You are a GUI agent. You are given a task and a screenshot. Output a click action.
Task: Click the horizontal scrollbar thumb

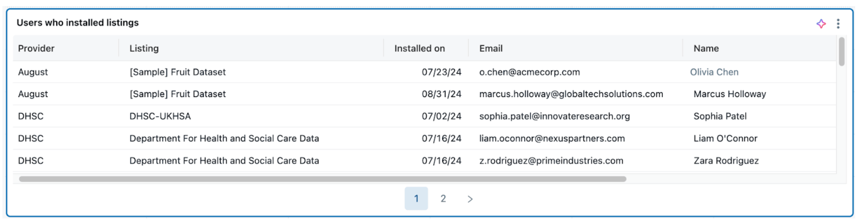[x=322, y=179]
